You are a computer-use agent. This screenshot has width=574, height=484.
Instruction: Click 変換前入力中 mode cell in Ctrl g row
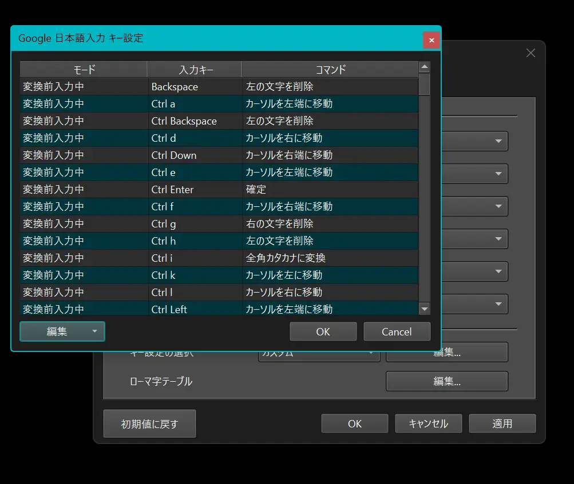(x=84, y=224)
